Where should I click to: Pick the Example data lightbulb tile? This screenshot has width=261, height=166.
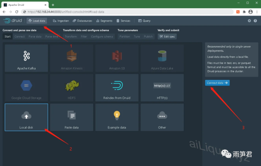(x=117, y=117)
